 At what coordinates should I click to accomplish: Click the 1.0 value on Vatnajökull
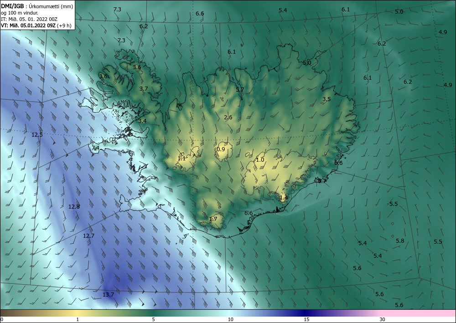tap(260, 160)
